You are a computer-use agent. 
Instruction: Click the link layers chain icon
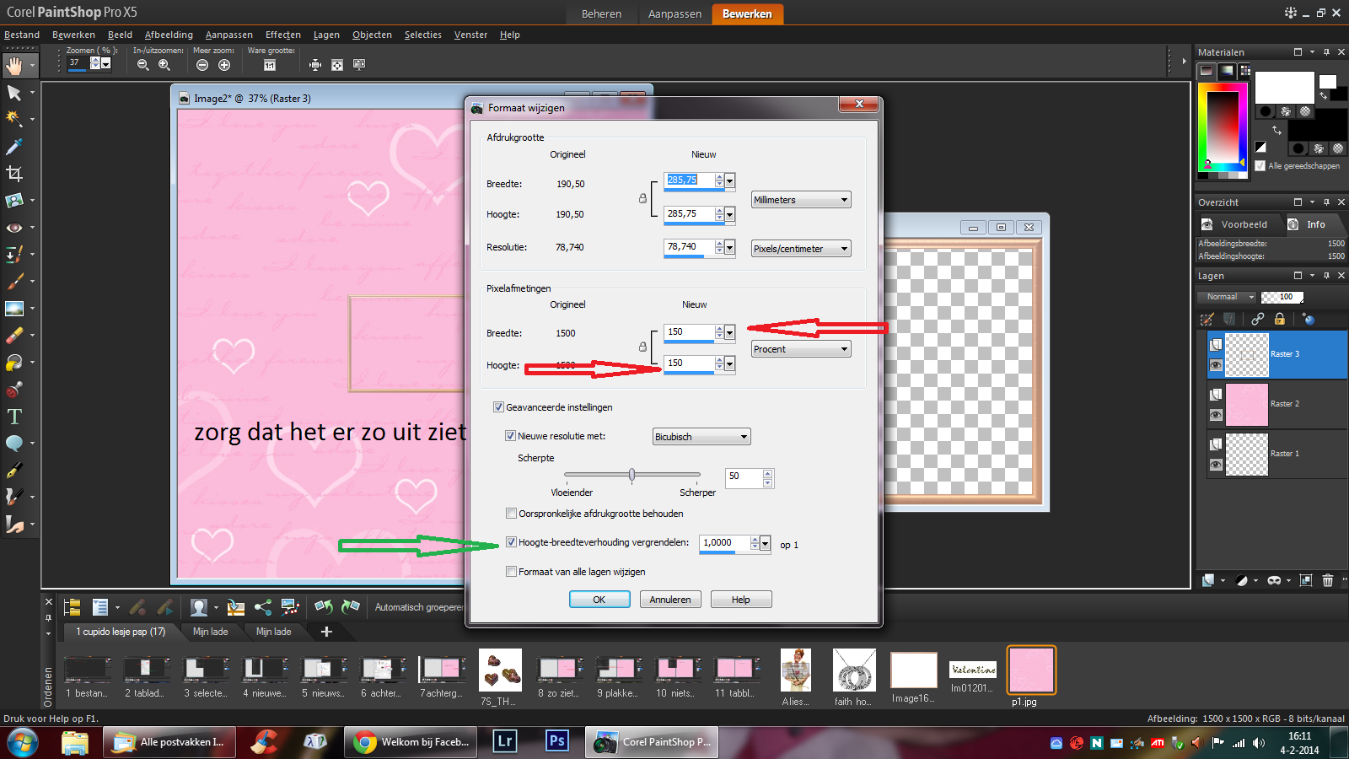[x=1258, y=319]
